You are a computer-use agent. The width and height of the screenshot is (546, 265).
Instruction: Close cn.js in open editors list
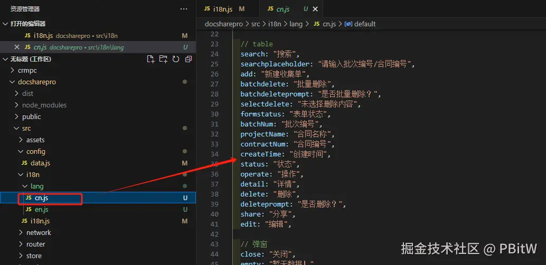click(x=16, y=47)
